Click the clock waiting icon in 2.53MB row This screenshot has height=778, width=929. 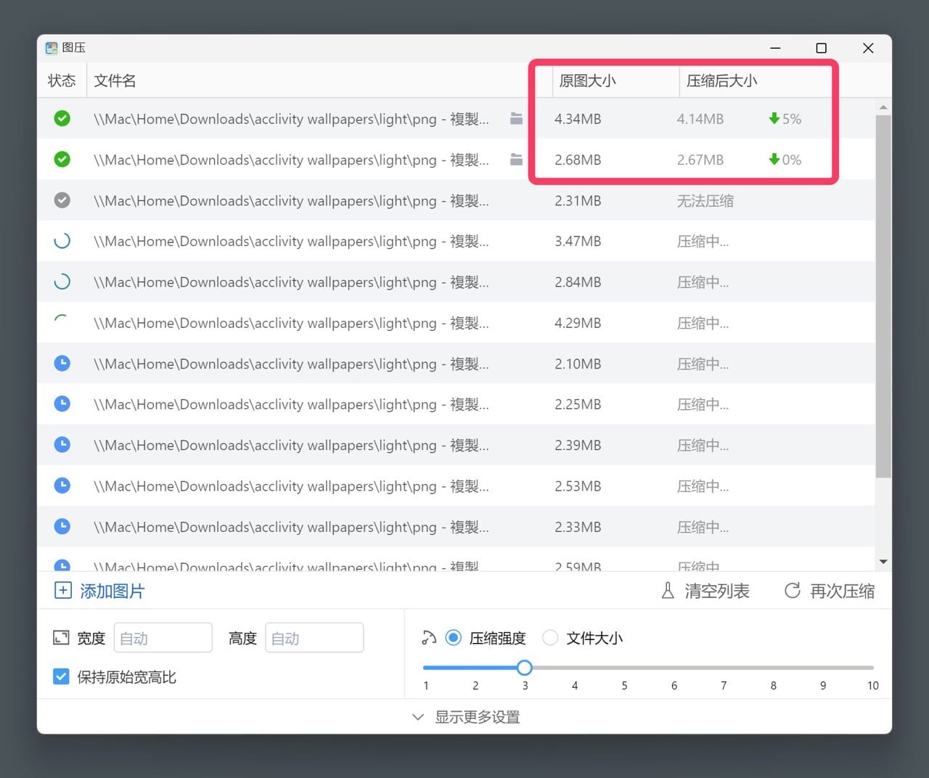point(62,485)
